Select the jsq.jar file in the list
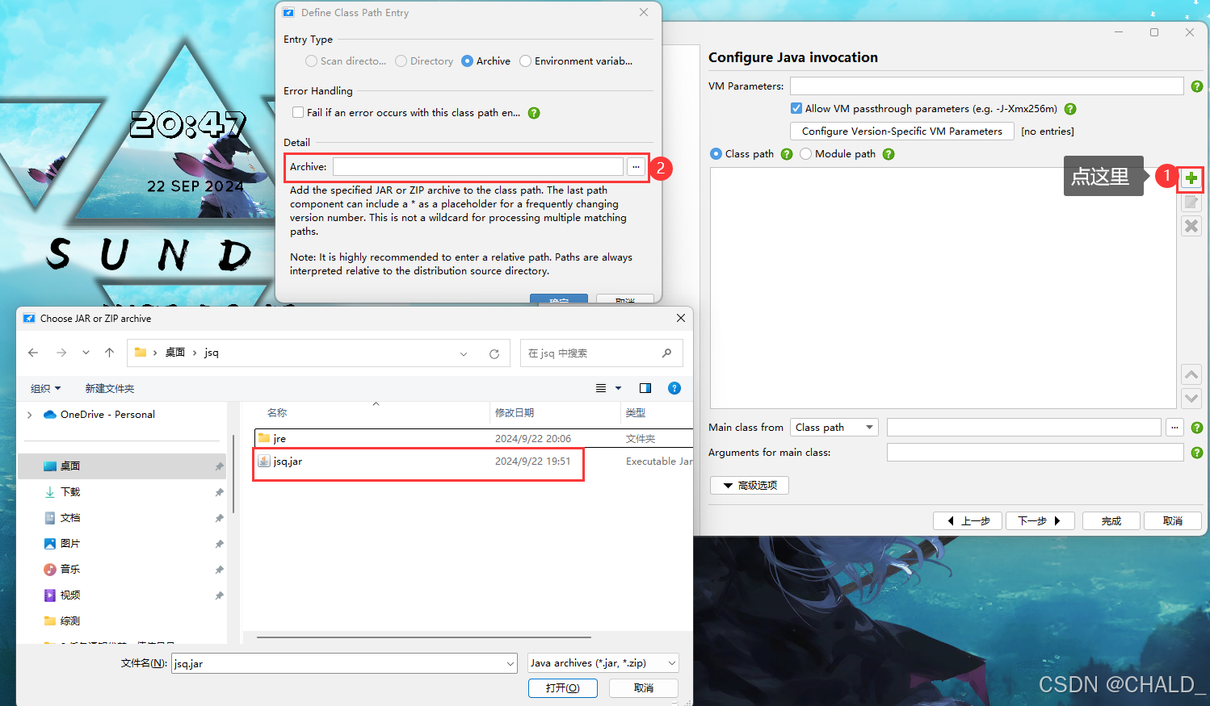Image resolution: width=1210 pixels, height=706 pixels. (287, 463)
